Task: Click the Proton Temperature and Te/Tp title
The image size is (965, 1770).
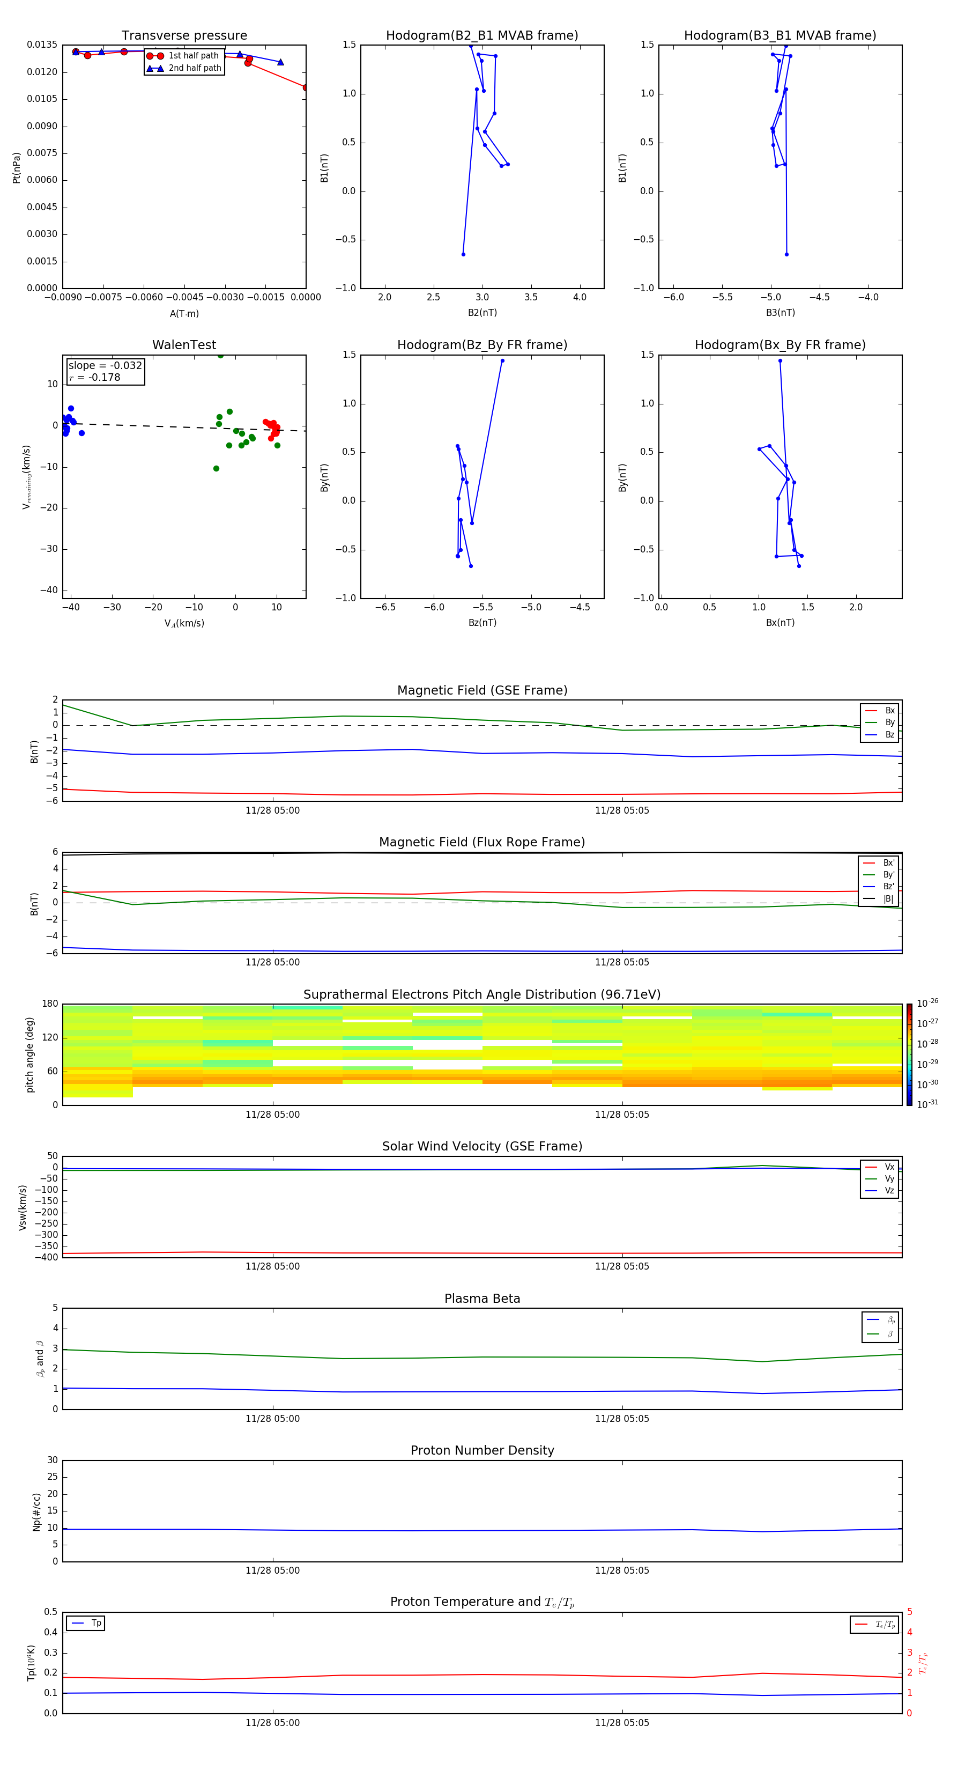Action: (x=482, y=1602)
